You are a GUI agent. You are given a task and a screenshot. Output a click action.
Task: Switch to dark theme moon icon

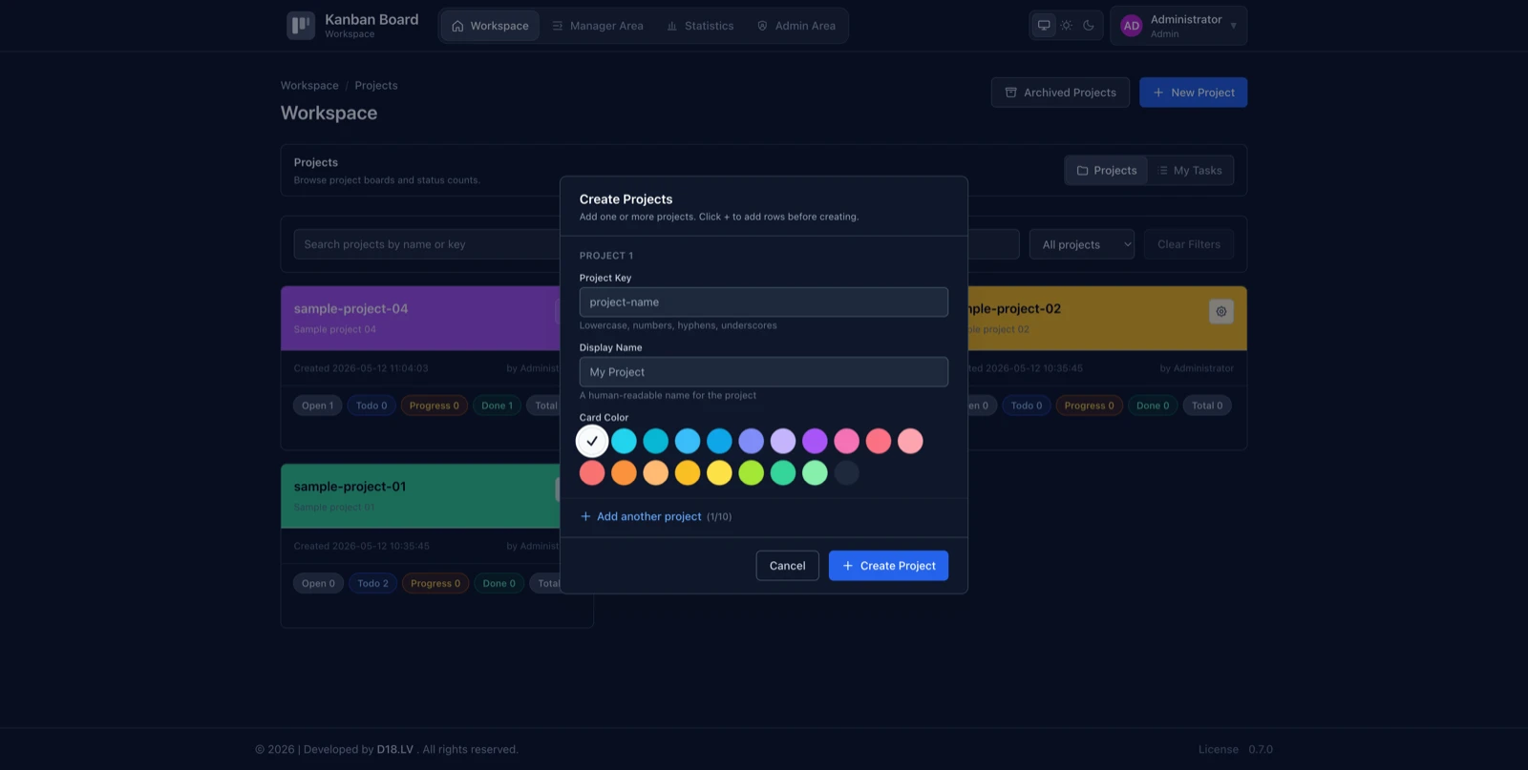[1088, 26]
